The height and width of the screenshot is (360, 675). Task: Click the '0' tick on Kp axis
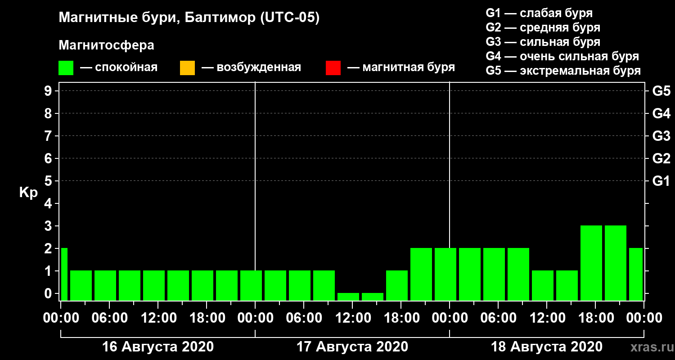[49, 293]
